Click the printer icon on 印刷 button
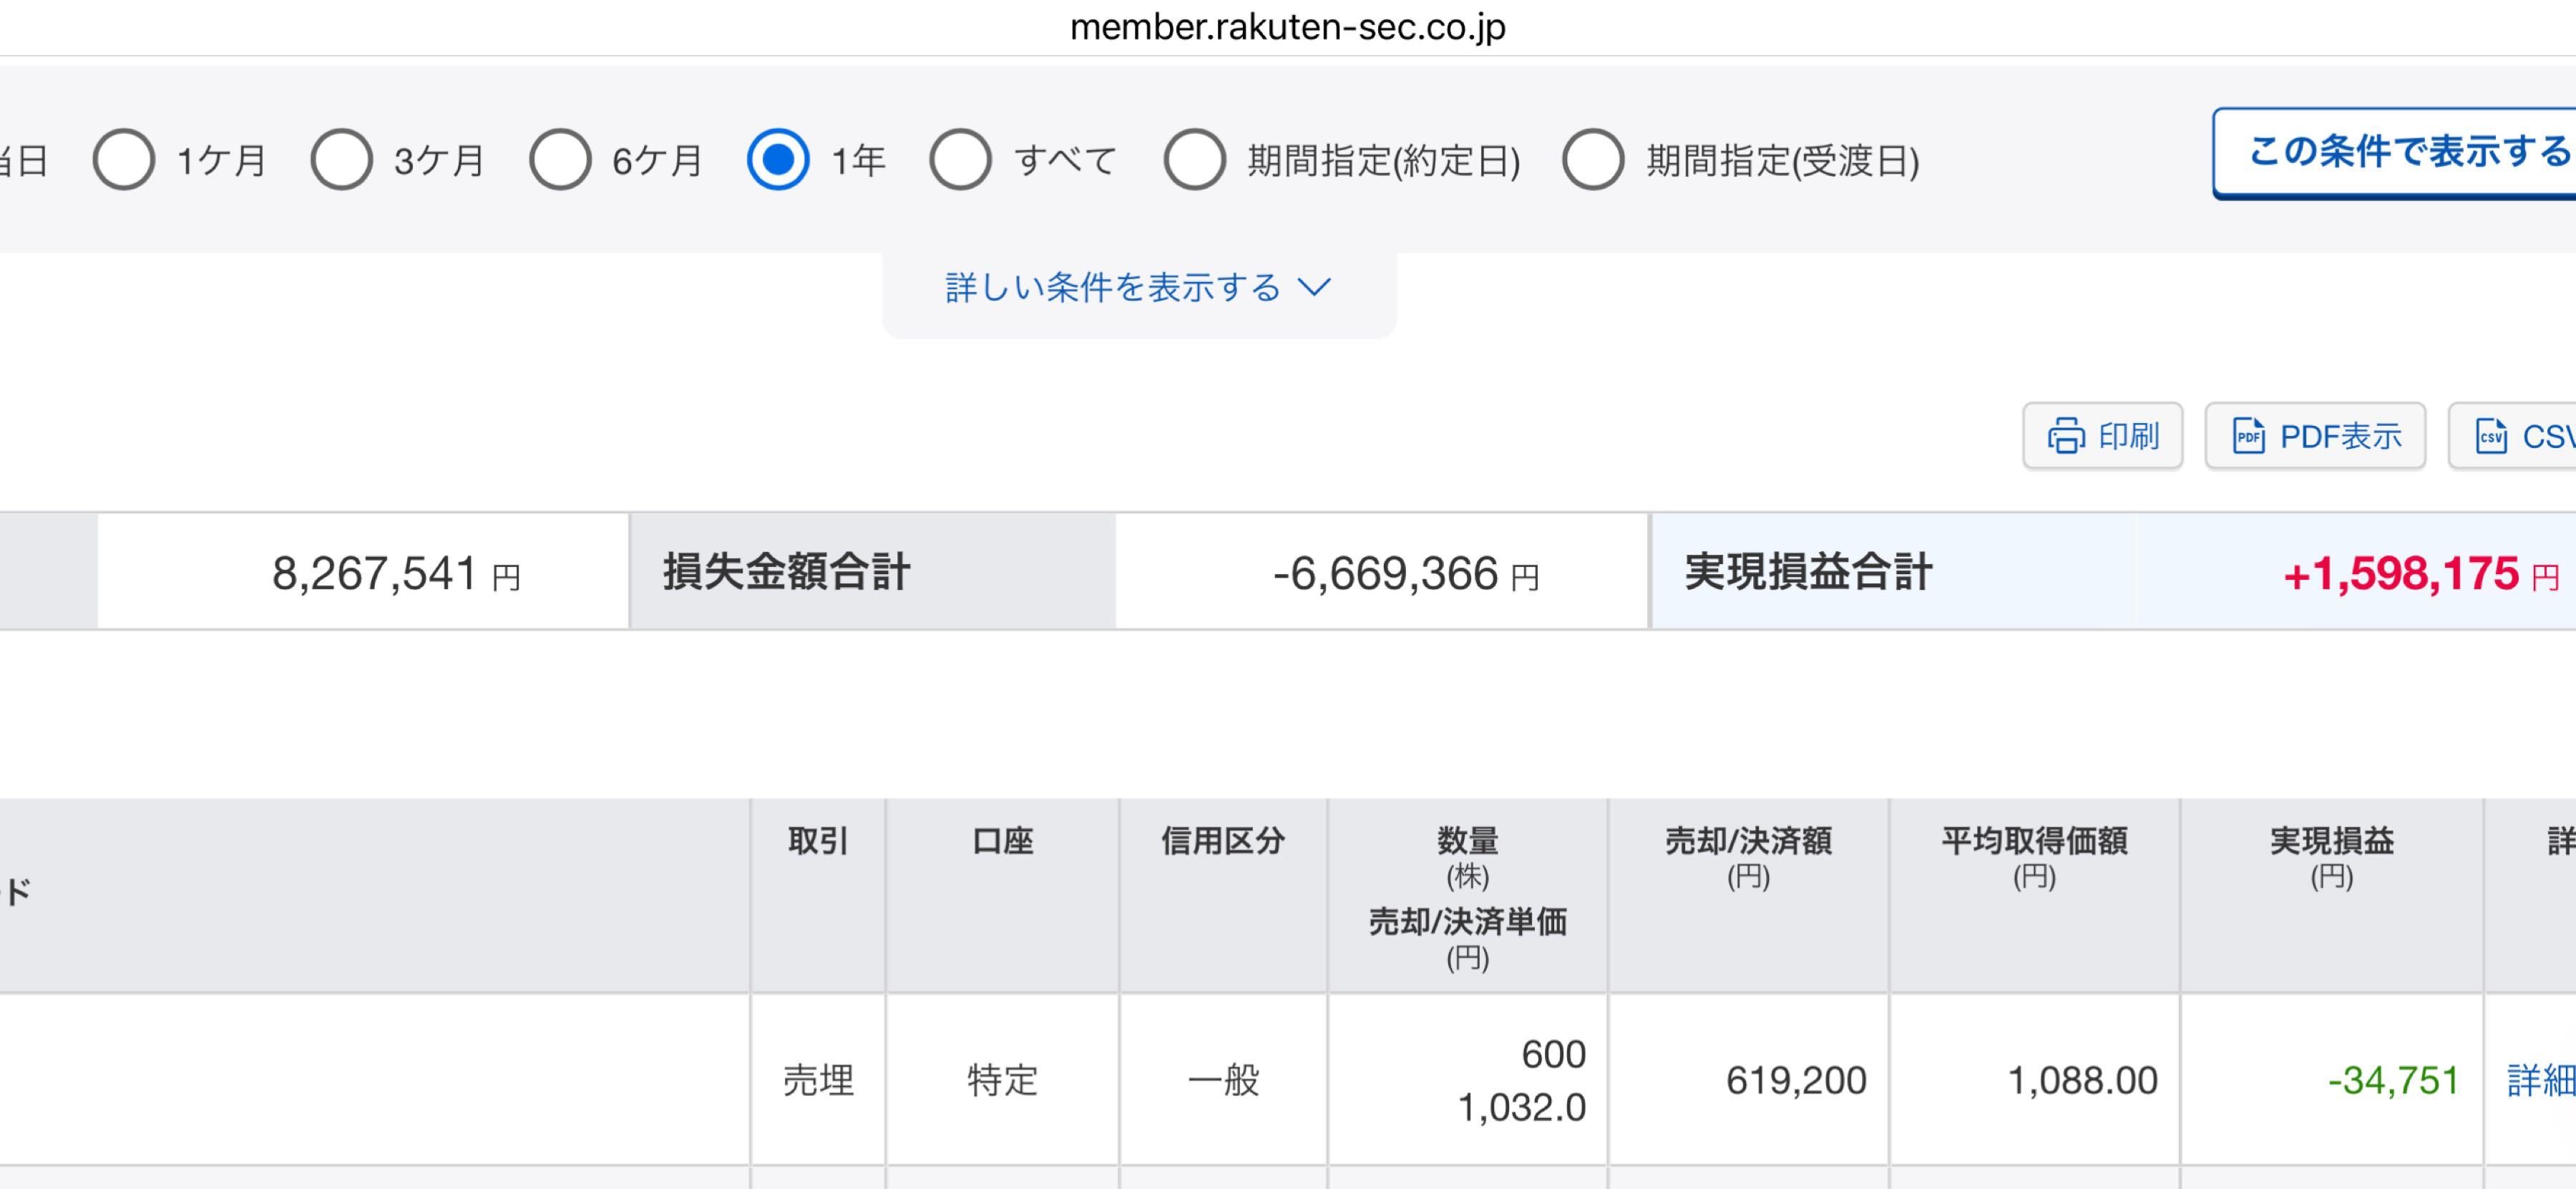This screenshot has height=1189, width=2576. (2066, 436)
